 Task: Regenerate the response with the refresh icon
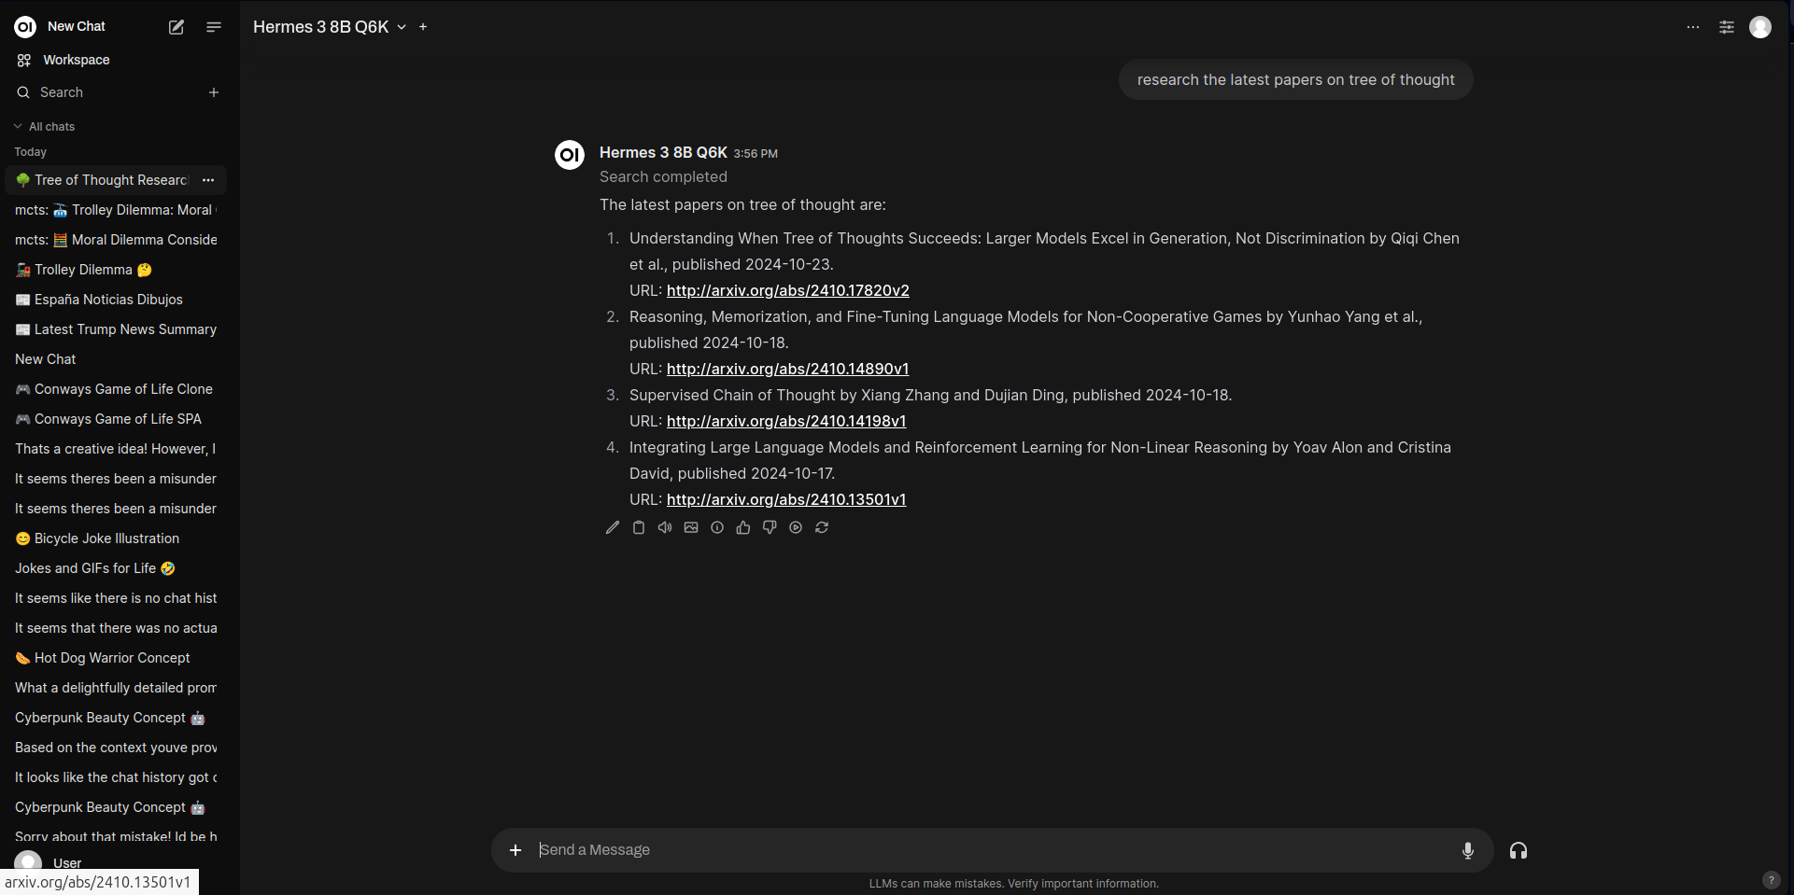(822, 527)
